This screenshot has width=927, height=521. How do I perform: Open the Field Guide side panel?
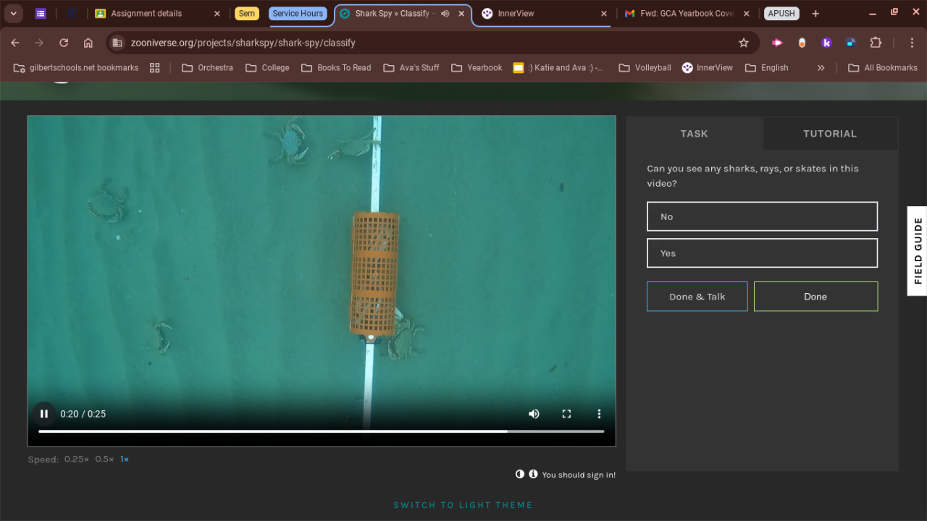[x=917, y=251]
